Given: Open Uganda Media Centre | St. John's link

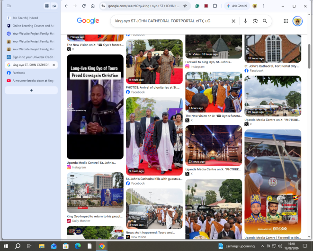Looking at the screenshot, I should tap(91, 163).
